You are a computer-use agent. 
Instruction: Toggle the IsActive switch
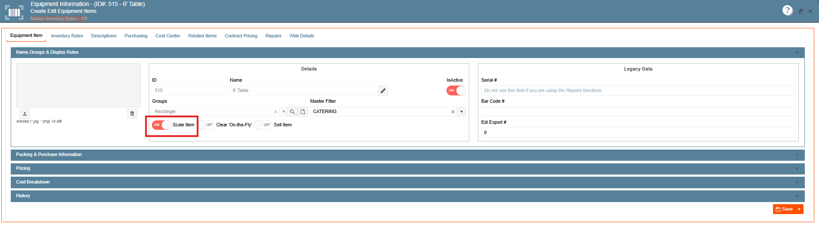456,90
